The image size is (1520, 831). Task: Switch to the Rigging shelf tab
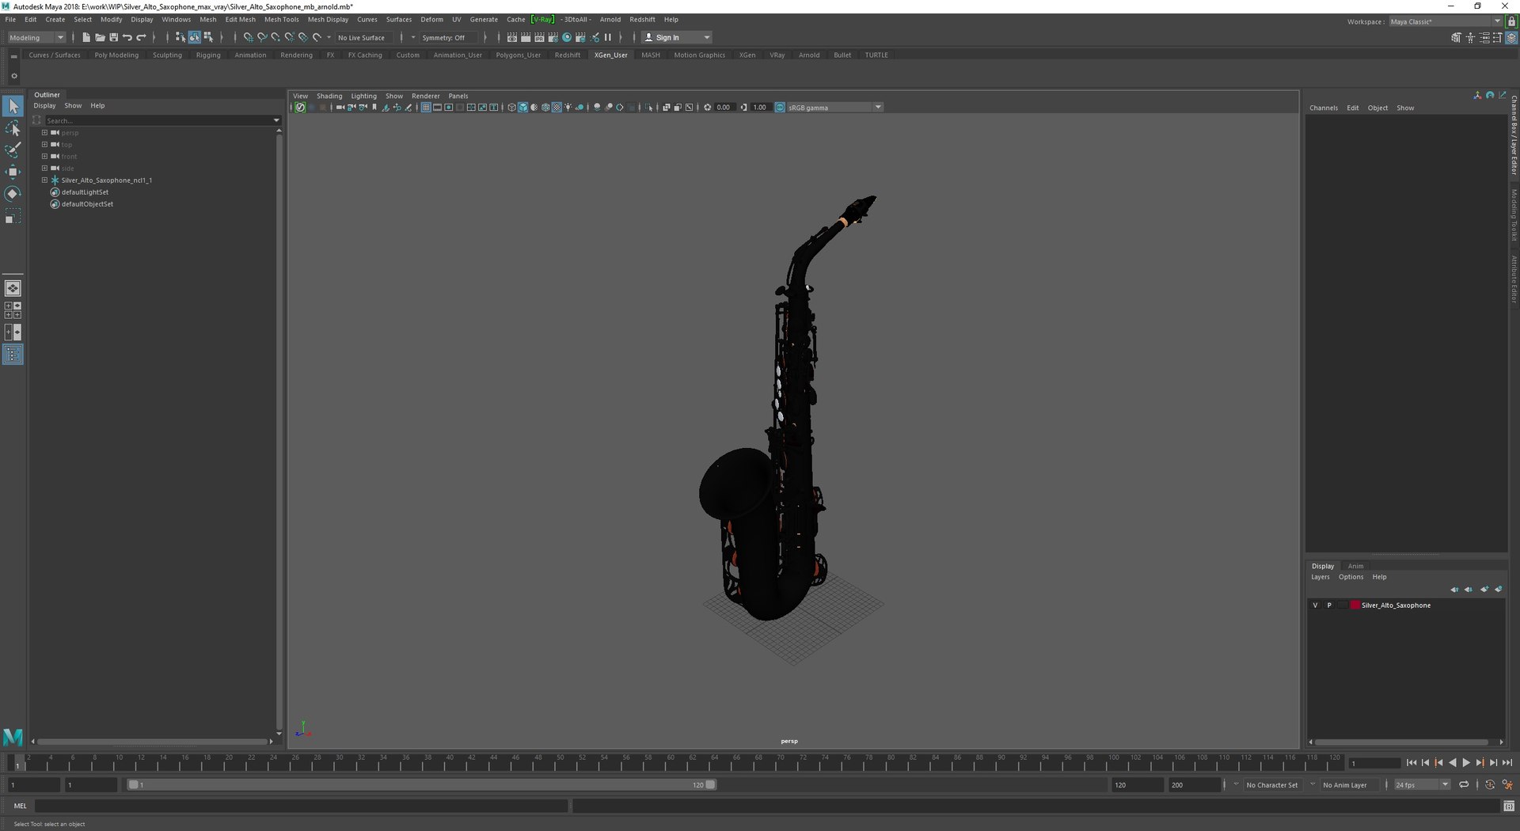[208, 55]
